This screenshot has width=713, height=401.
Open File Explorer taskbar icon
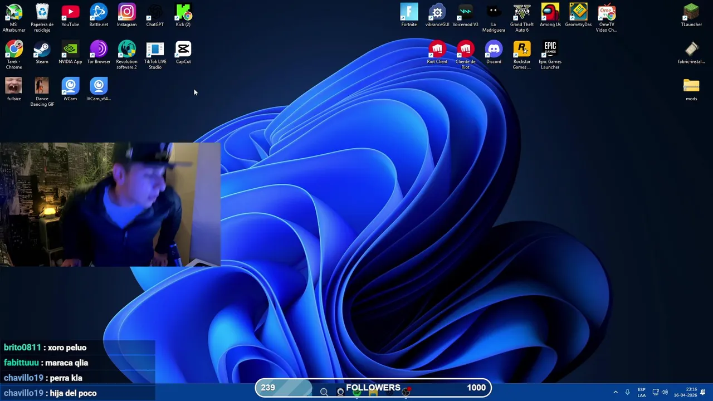point(373,393)
